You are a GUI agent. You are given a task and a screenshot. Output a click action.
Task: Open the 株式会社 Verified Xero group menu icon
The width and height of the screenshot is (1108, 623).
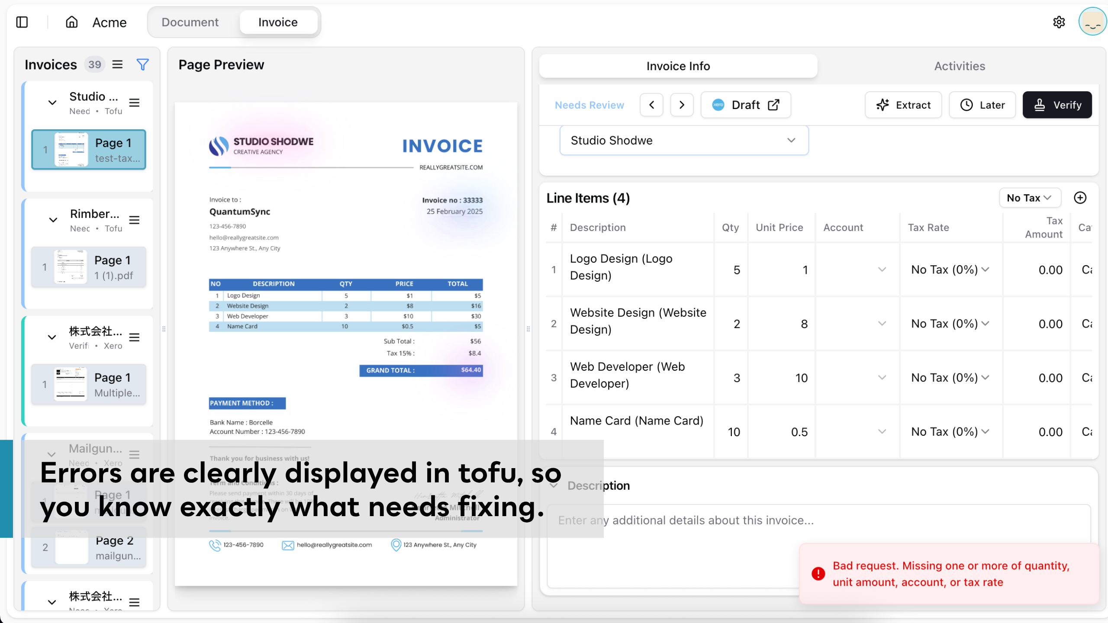tap(135, 337)
